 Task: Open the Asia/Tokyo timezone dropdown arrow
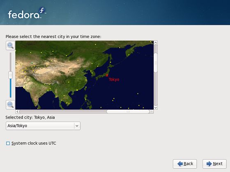77,126
